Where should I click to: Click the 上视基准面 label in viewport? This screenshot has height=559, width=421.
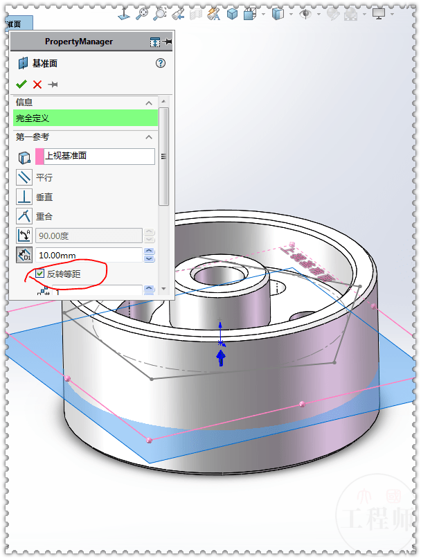click(307, 263)
